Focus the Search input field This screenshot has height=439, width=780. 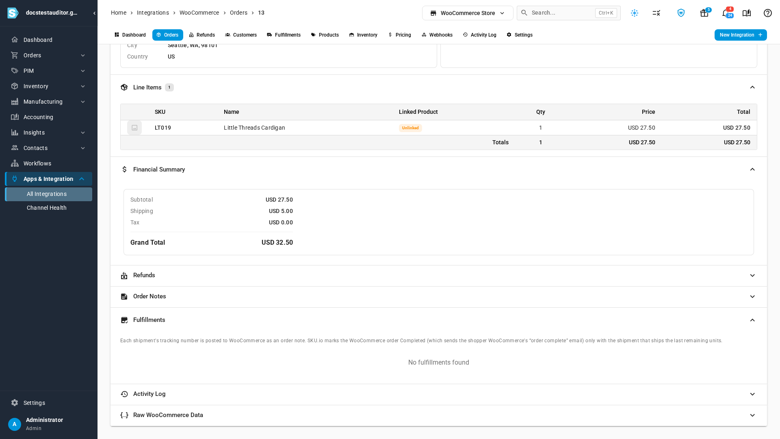pos(568,13)
